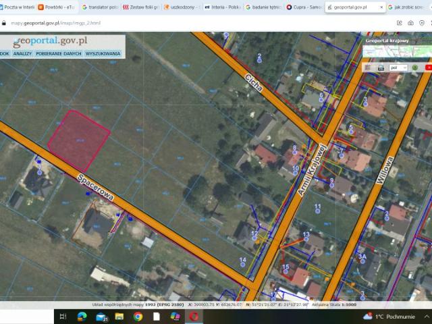432x324 pixels.
Task: Click the Geoportal krajowy overview minimap
Action: pyautogui.click(x=398, y=51)
